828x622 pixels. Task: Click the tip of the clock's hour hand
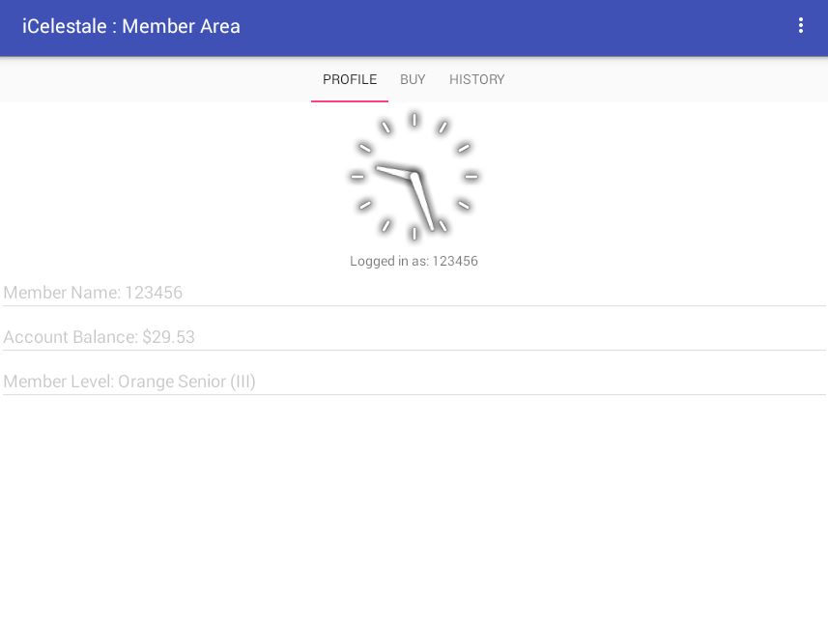pos(379,168)
